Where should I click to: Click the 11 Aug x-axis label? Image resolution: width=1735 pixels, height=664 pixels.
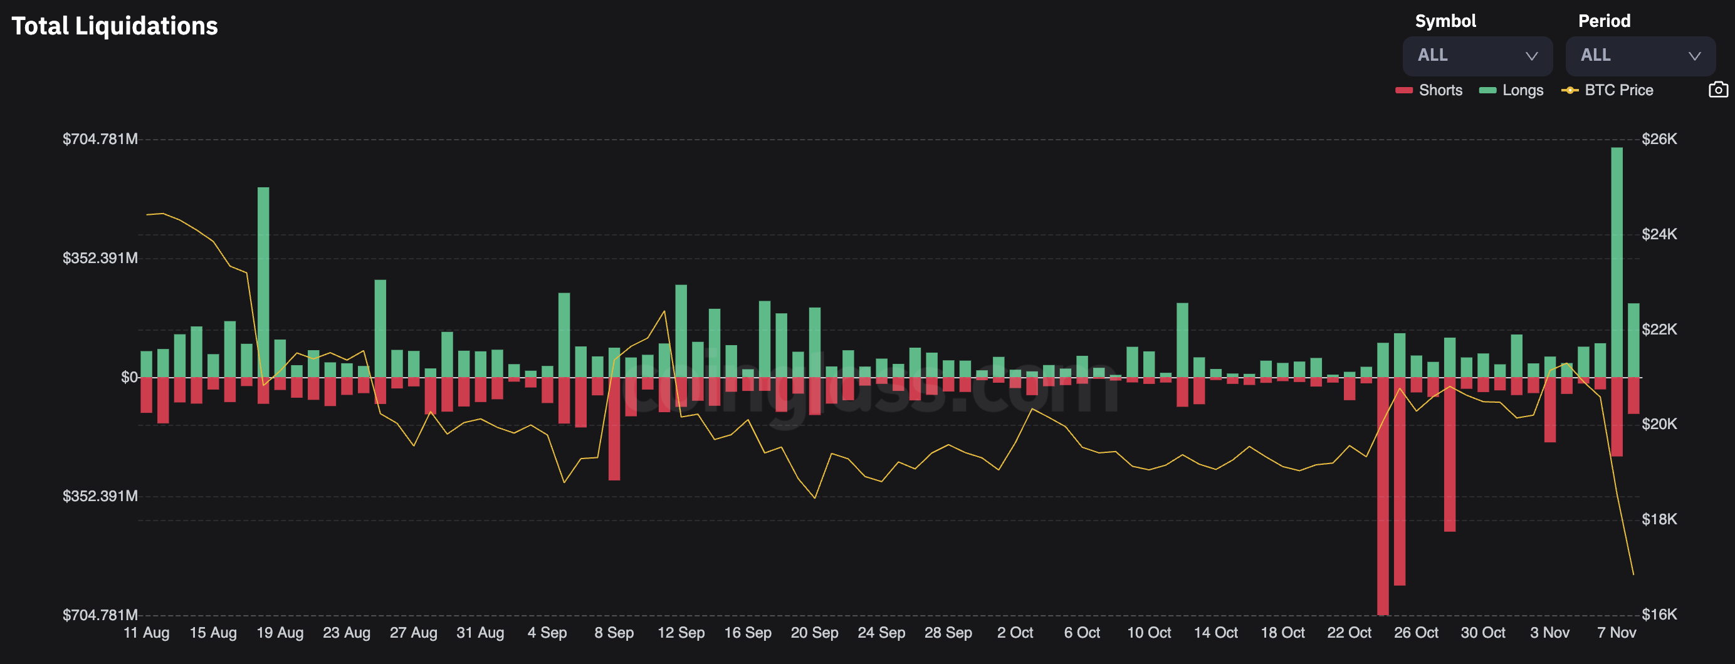pos(147,632)
